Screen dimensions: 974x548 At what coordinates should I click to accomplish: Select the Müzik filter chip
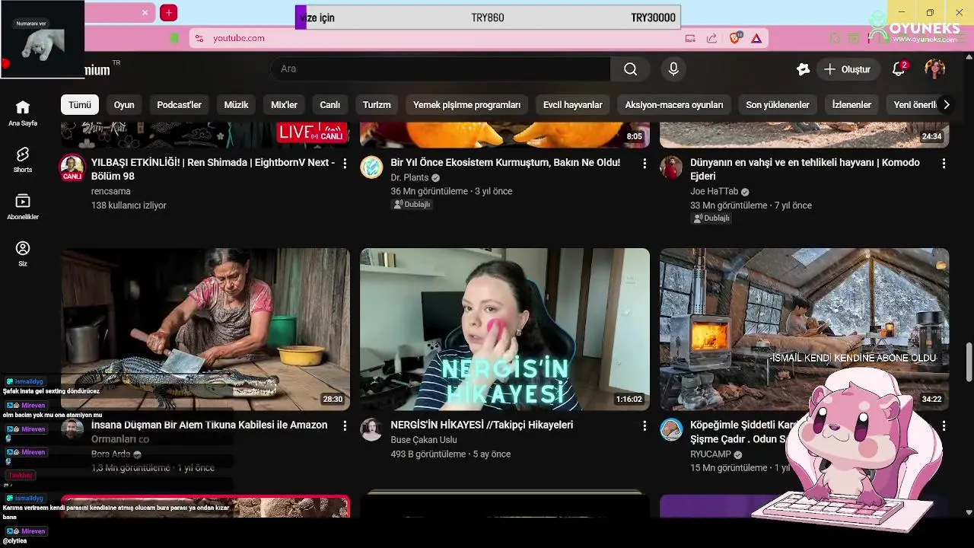pyautogui.click(x=236, y=105)
